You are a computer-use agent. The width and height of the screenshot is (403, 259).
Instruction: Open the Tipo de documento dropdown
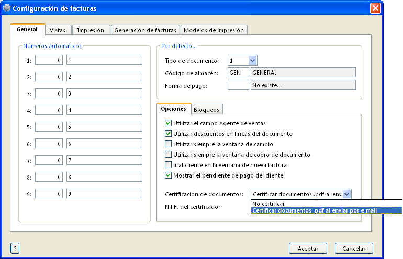253,61
